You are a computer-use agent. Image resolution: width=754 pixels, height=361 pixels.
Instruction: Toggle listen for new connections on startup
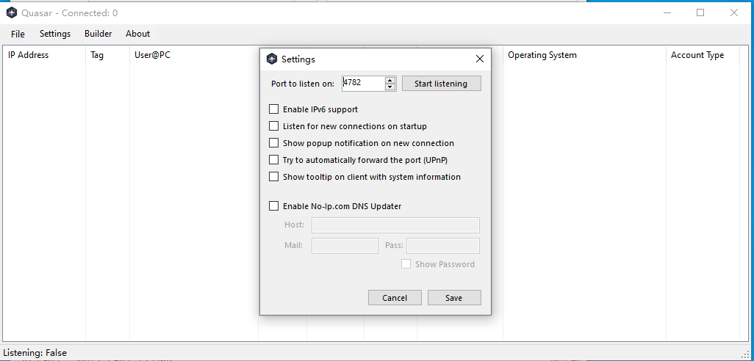click(274, 126)
